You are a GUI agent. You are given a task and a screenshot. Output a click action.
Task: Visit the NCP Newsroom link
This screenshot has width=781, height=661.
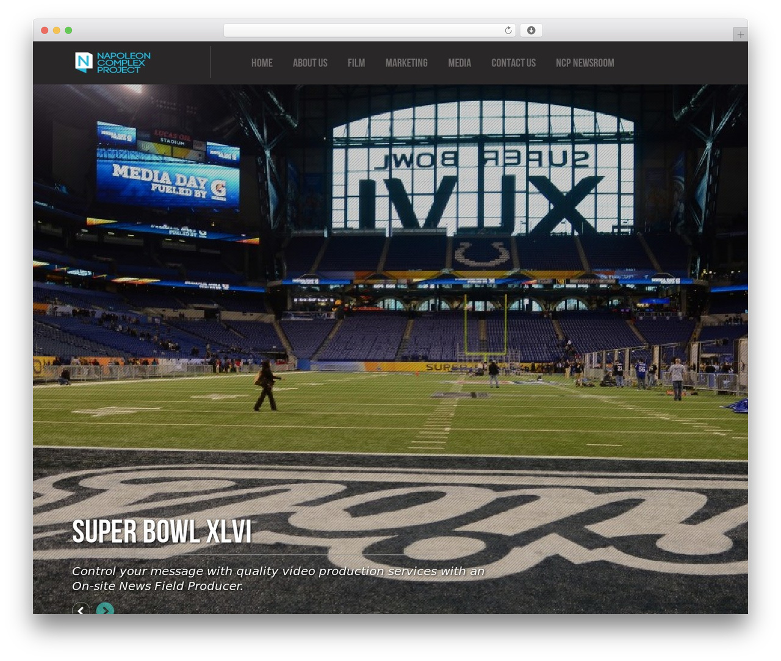tap(585, 63)
